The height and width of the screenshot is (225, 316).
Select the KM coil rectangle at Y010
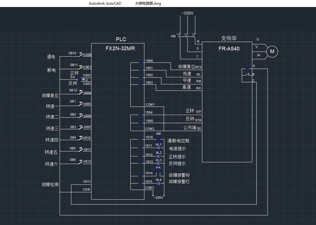click(158, 139)
